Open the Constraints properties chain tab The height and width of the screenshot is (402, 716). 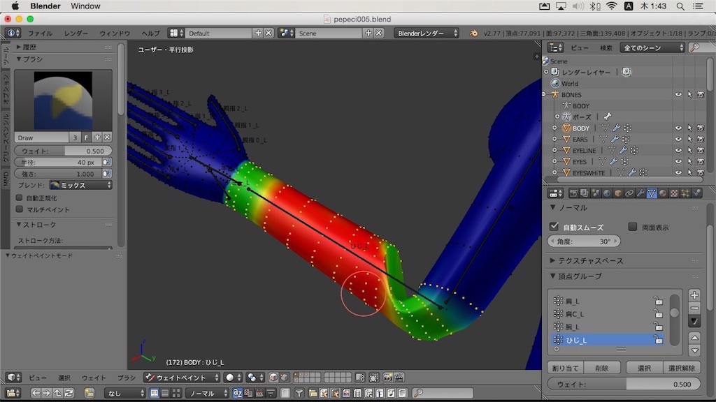pos(629,193)
